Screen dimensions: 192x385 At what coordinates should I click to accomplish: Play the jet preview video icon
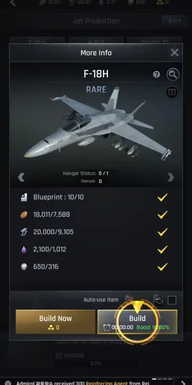point(172,92)
